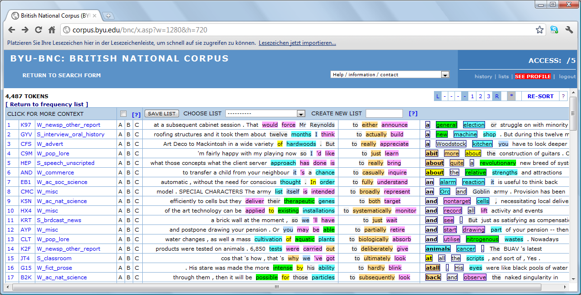Viewport: 581px width, 295px height.
Task: Click the [?] help link after CREATE NEW LIST
Action: pos(413,113)
